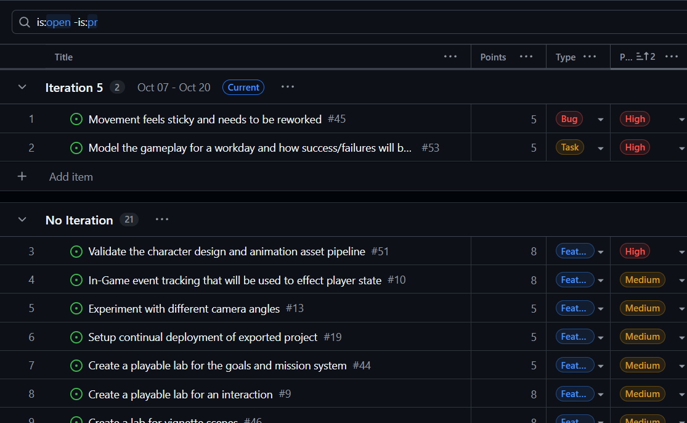Click open-issue icon for issue #45
The height and width of the screenshot is (423, 687).
[x=76, y=119]
